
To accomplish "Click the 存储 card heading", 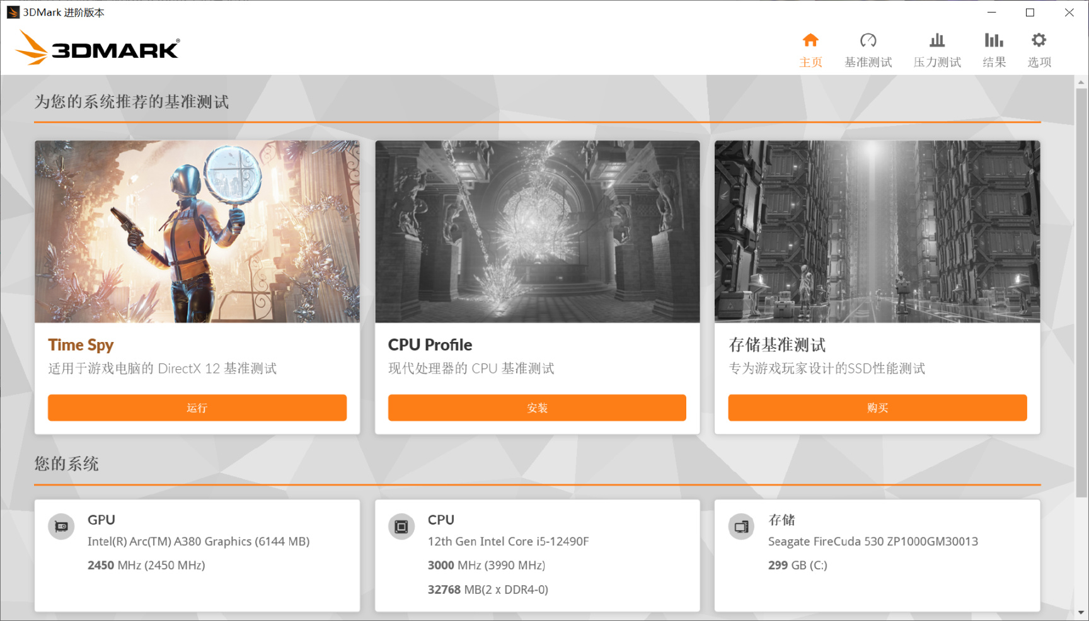I will pyautogui.click(x=781, y=520).
